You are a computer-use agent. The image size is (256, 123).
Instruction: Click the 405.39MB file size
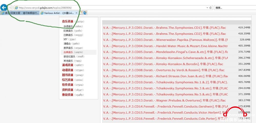244,46
